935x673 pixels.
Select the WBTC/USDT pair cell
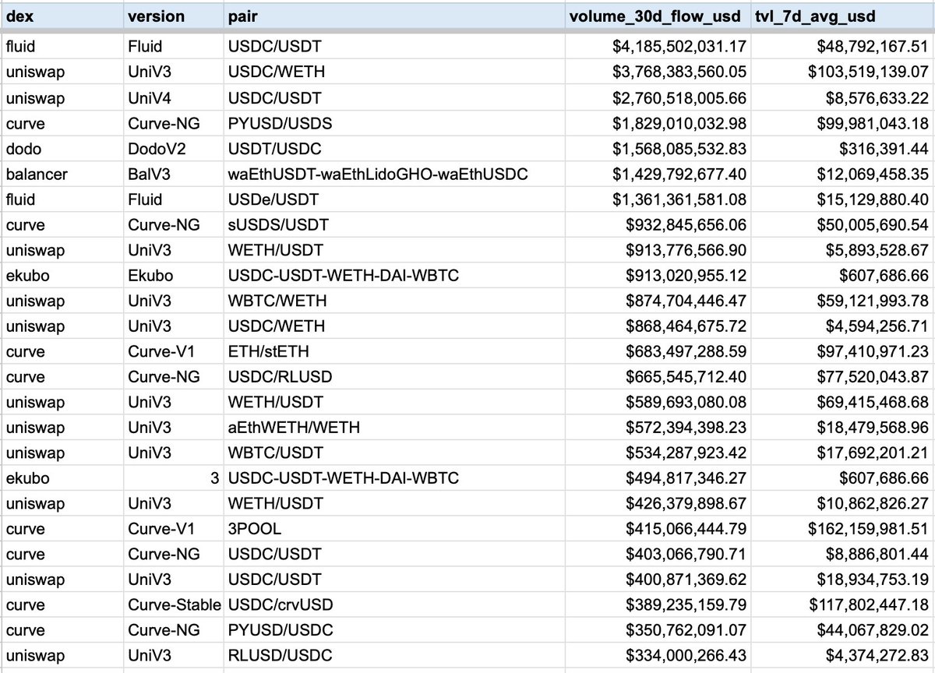point(395,453)
